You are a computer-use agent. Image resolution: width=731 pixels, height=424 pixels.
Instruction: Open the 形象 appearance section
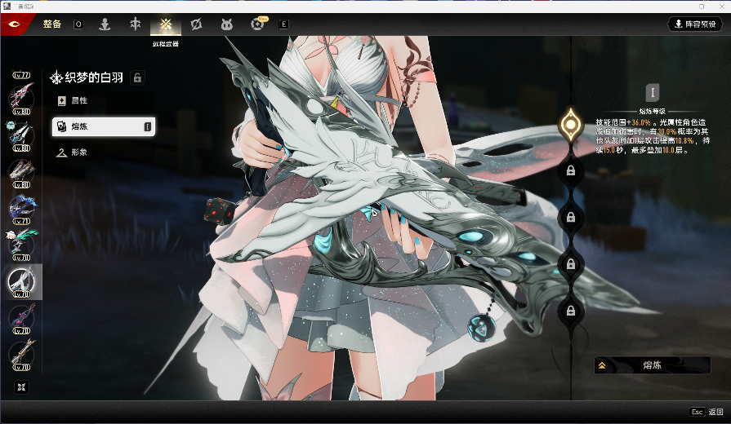78,152
